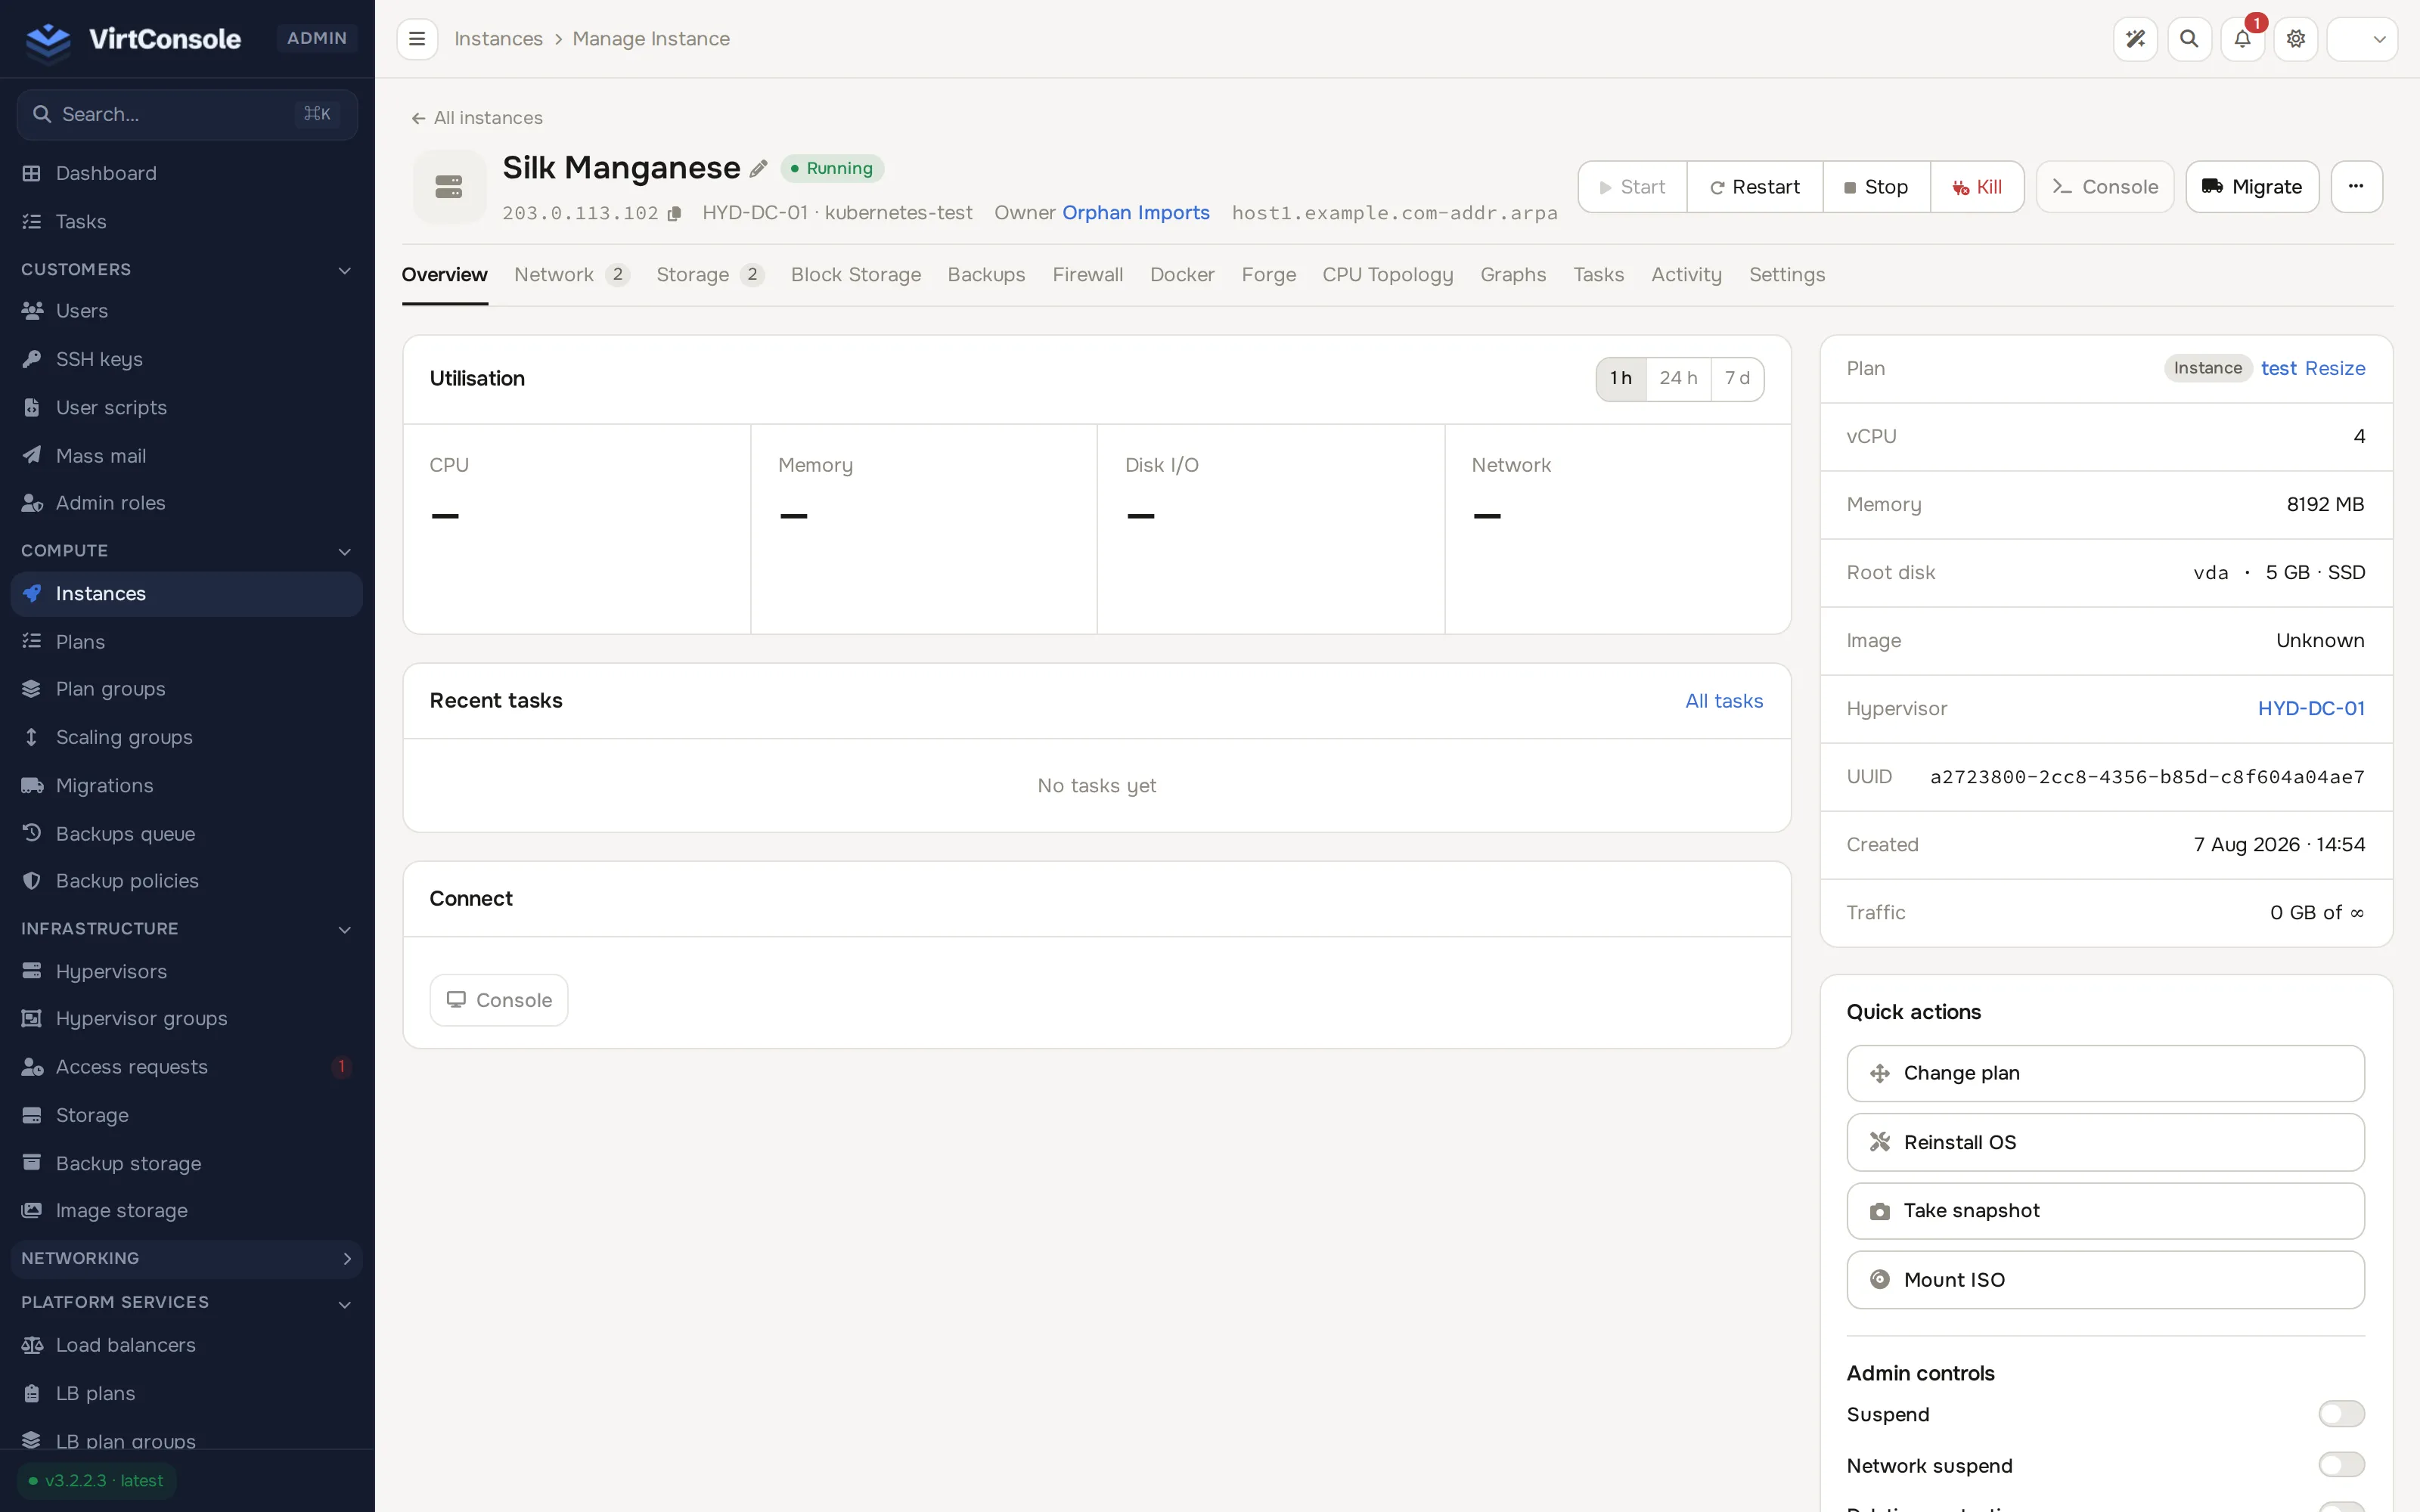Click the Stop button
This screenshot has width=2420, height=1512.
click(1876, 187)
